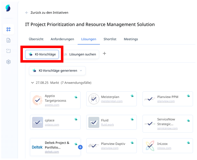Viewport: 197px width, 160px height.
Task: Open settings gear in sidebar
Action: 8,62
